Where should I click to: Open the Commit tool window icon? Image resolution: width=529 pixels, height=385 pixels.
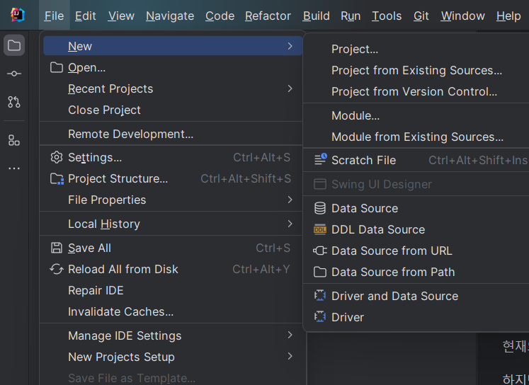click(14, 74)
